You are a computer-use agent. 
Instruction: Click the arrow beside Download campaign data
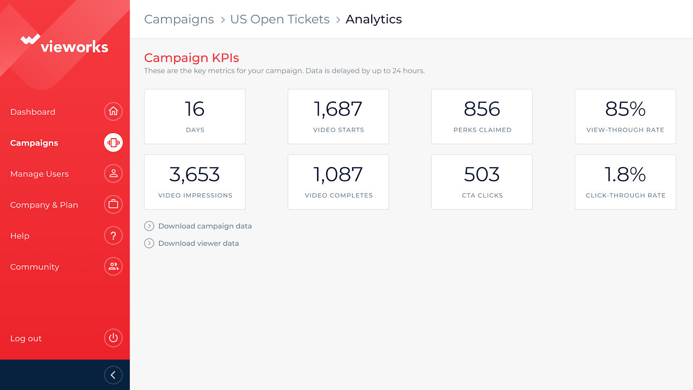point(149,226)
